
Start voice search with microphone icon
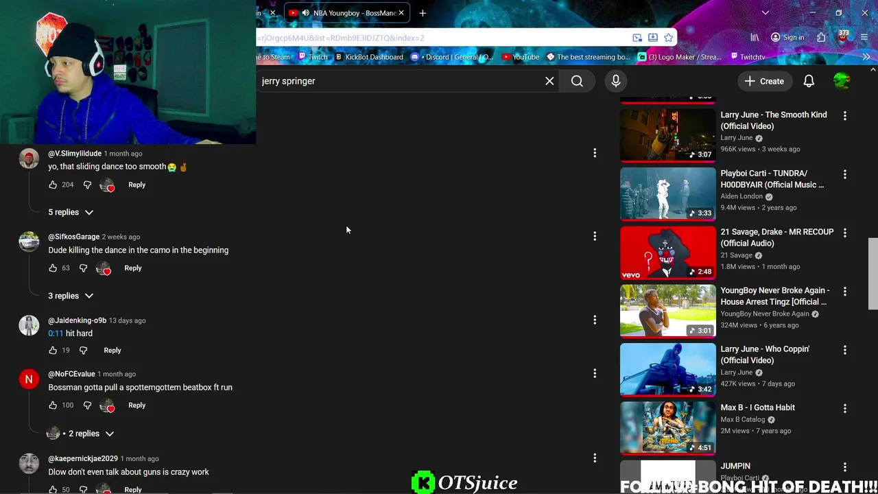(615, 81)
